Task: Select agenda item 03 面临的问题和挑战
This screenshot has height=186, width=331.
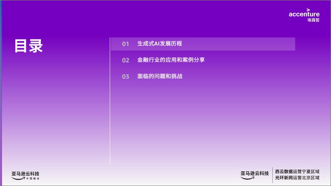Action: (160, 76)
